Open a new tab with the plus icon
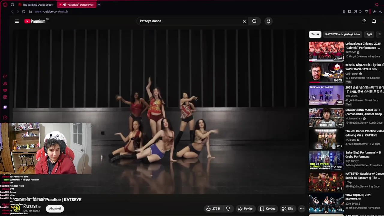 coord(99,4)
